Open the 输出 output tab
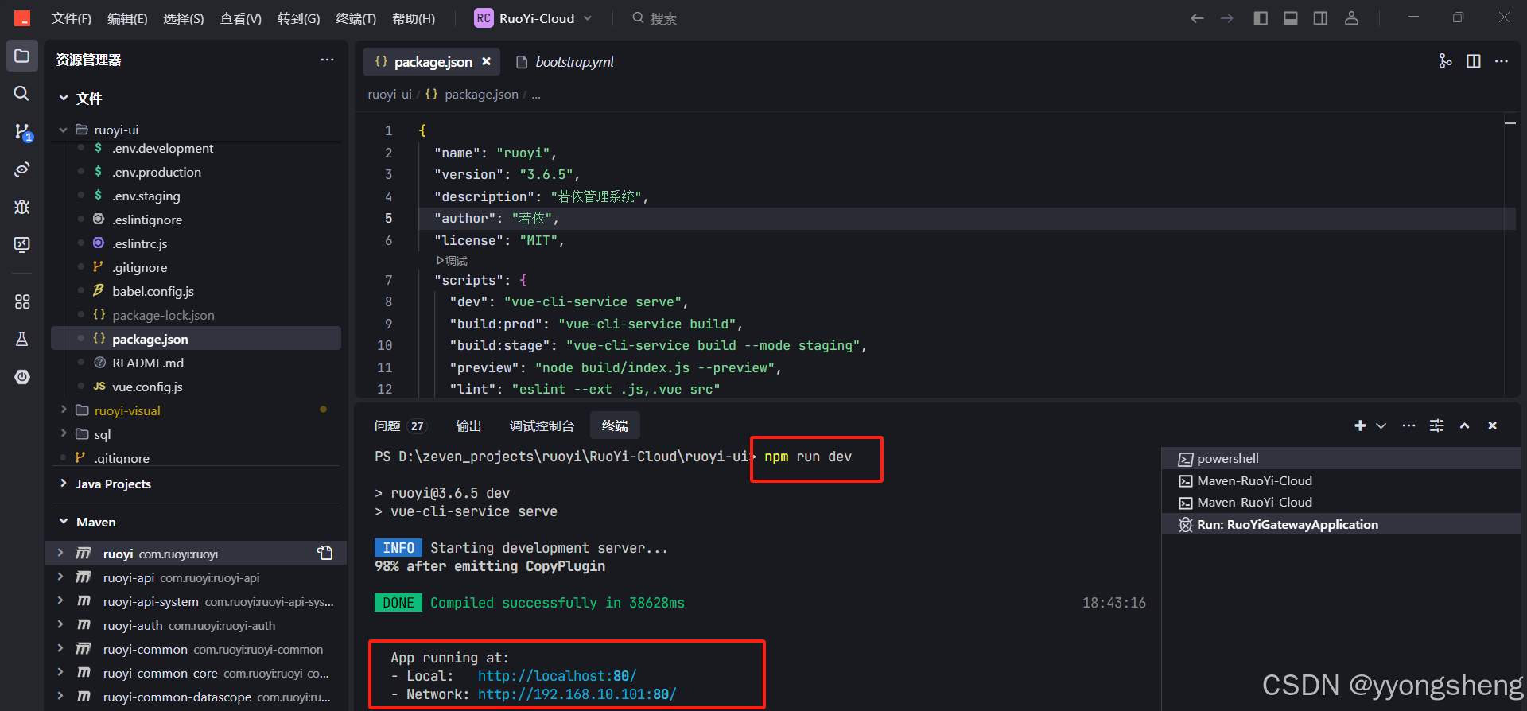This screenshot has height=711, width=1527. pos(468,426)
